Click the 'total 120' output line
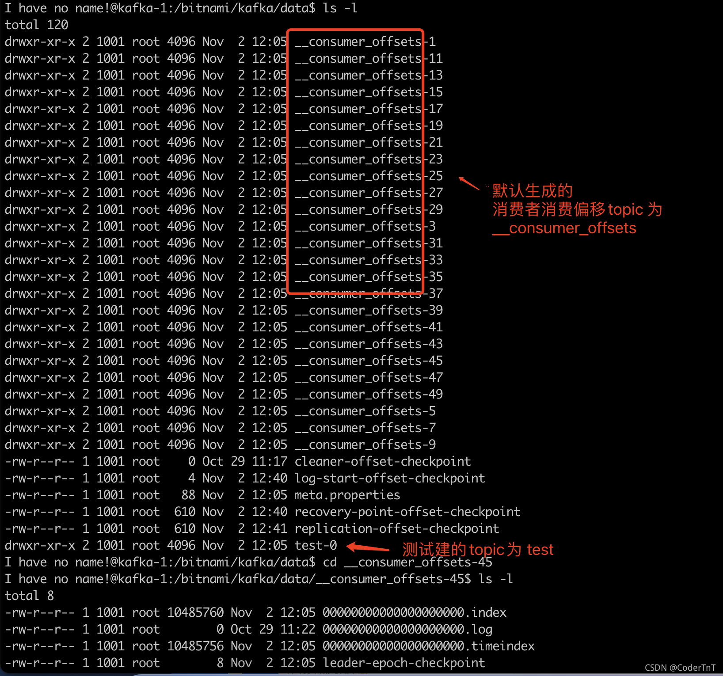Screen dimensions: 723x676 36,25
